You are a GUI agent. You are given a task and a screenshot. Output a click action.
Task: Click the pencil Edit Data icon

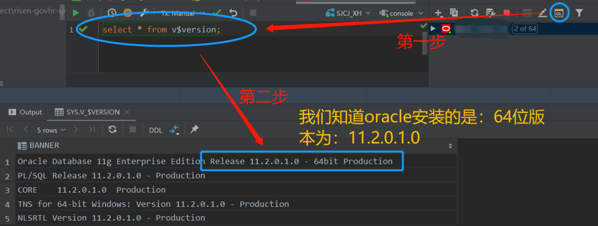(x=543, y=13)
